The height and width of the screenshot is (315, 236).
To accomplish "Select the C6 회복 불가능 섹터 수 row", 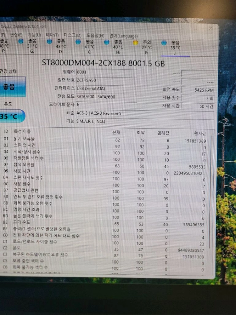I will [105, 268].
